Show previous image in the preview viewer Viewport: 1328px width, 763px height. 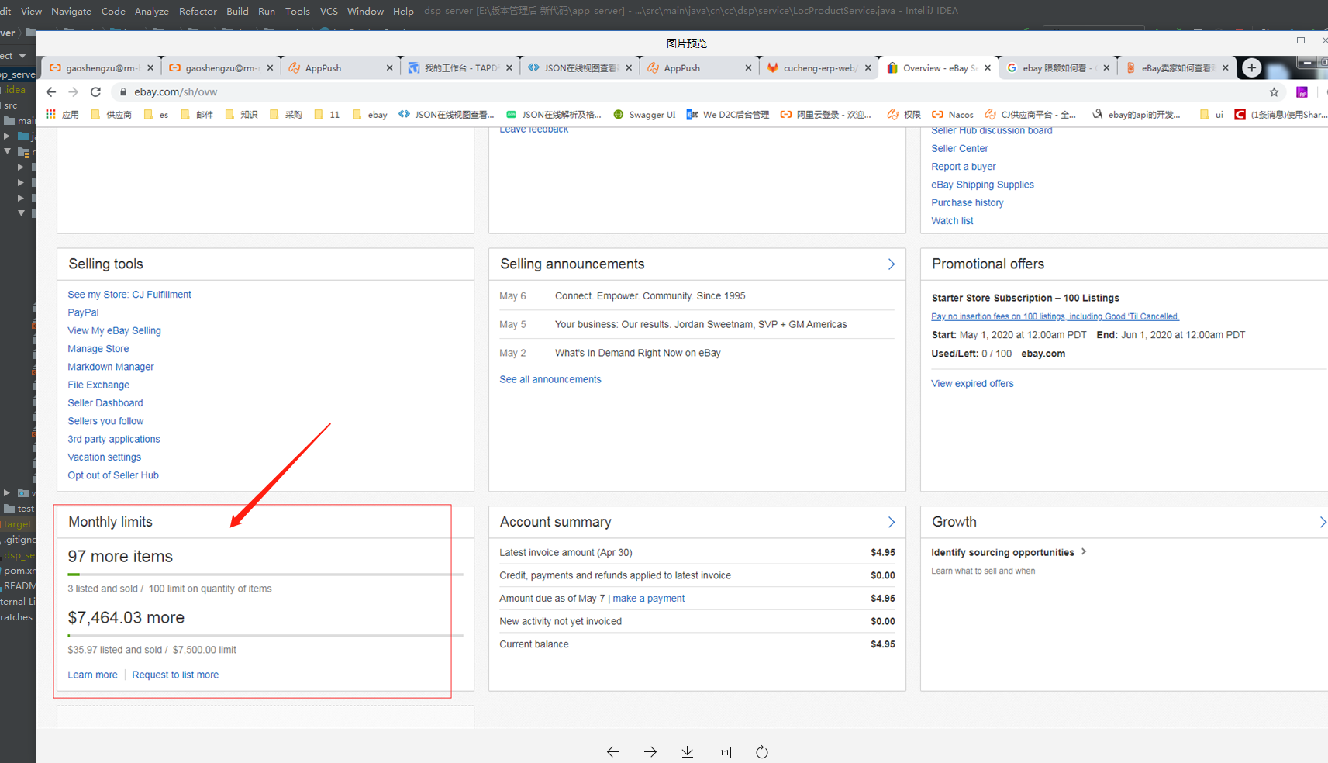tap(613, 751)
